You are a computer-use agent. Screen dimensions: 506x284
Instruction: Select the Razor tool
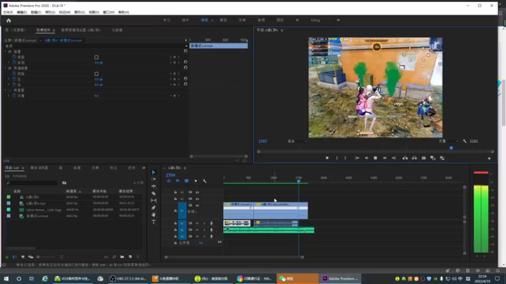click(154, 193)
